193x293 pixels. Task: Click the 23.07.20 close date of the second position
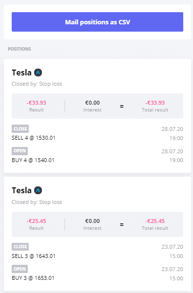(x=172, y=247)
